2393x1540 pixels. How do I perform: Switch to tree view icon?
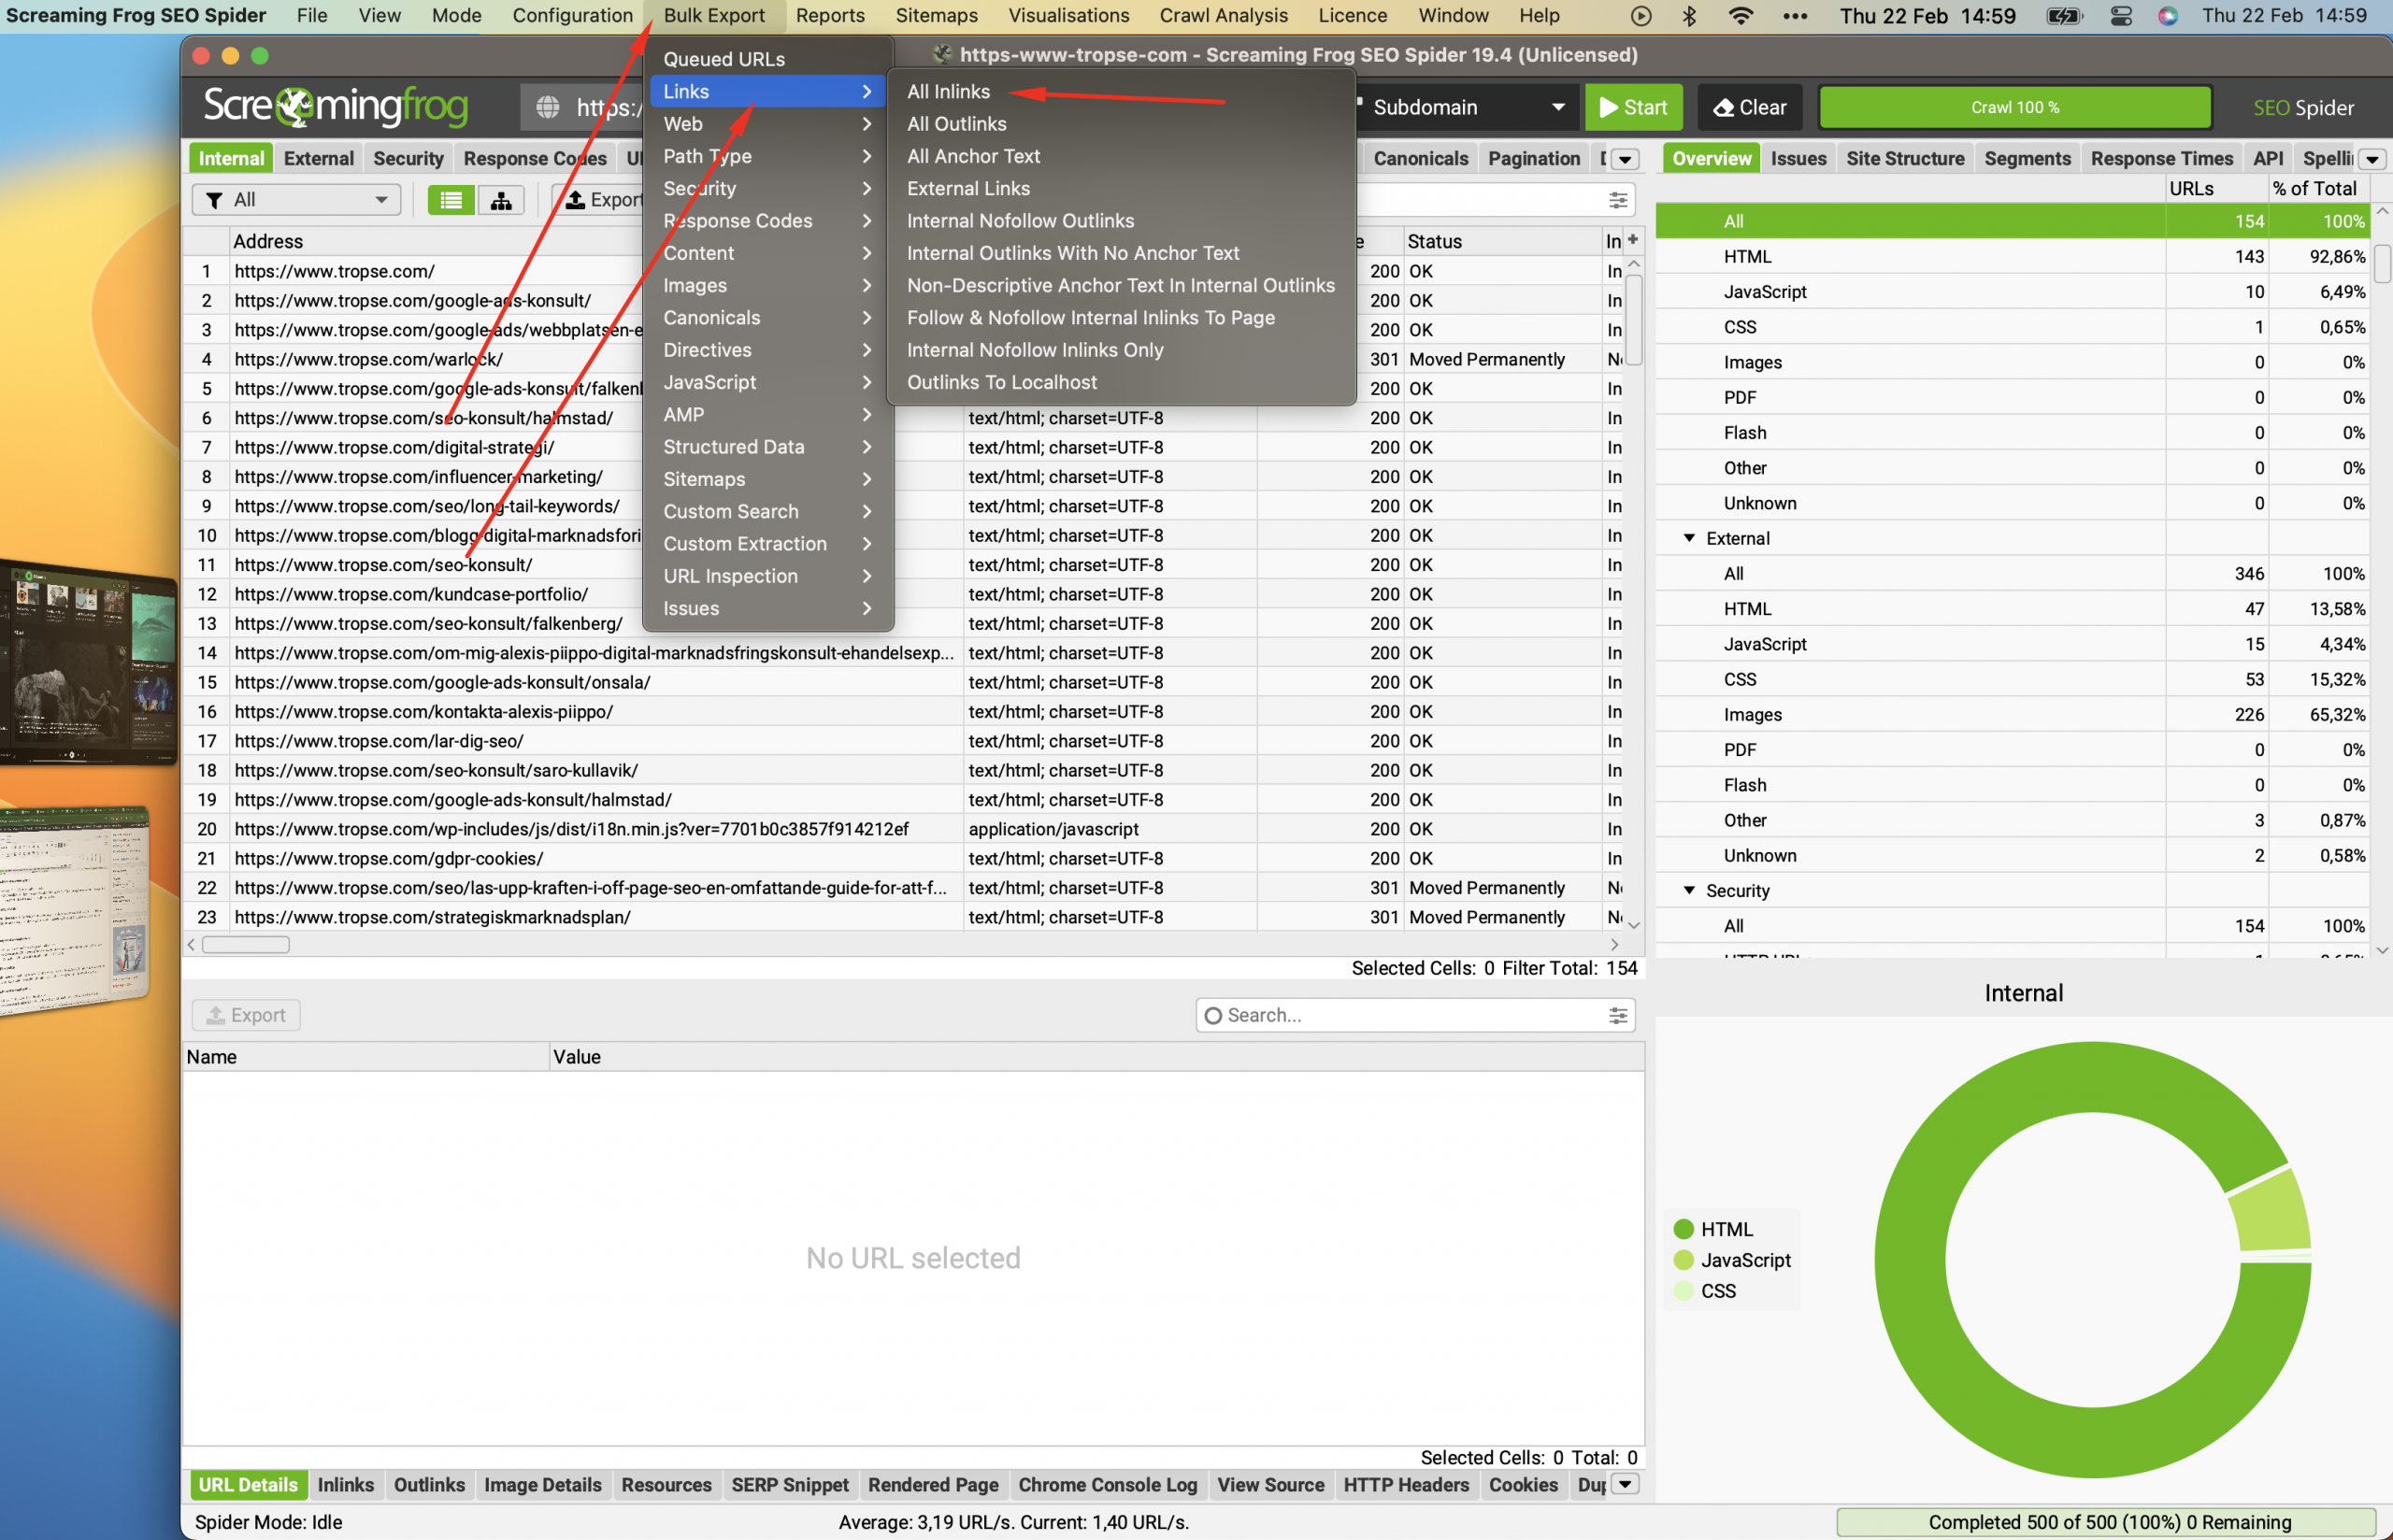(x=501, y=200)
